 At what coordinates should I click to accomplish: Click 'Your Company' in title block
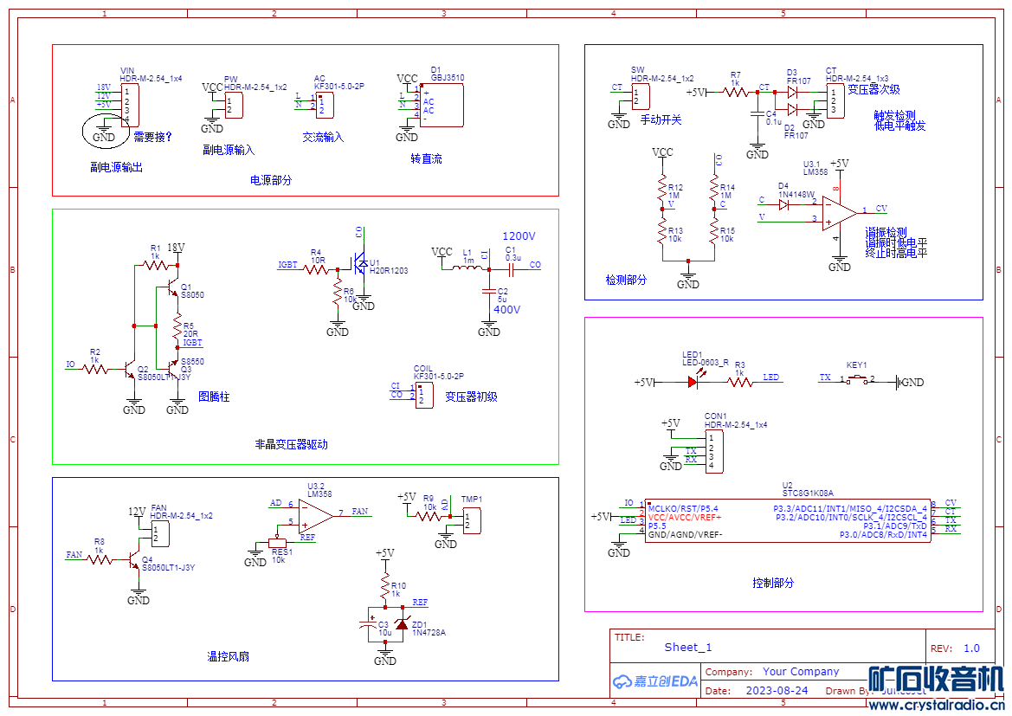click(x=801, y=672)
